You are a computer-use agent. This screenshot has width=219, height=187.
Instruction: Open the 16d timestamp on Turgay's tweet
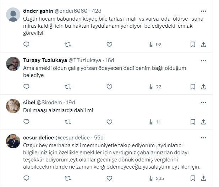pyautogui.click(x=110, y=60)
